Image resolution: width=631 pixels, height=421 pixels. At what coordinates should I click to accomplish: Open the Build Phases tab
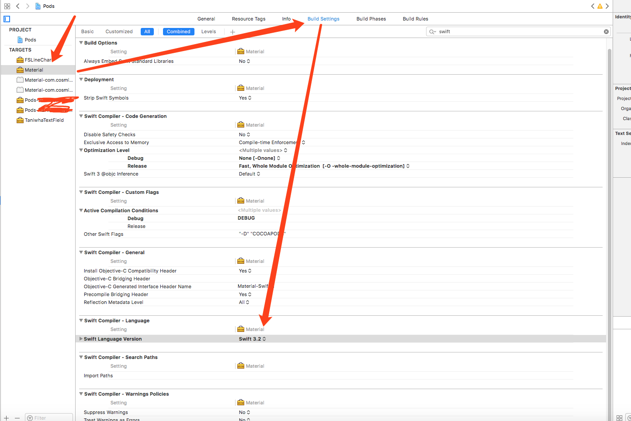click(x=371, y=19)
